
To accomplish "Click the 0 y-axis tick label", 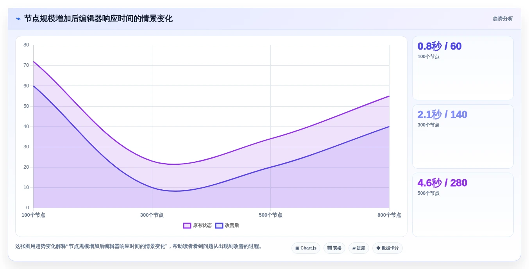I will [28, 208].
